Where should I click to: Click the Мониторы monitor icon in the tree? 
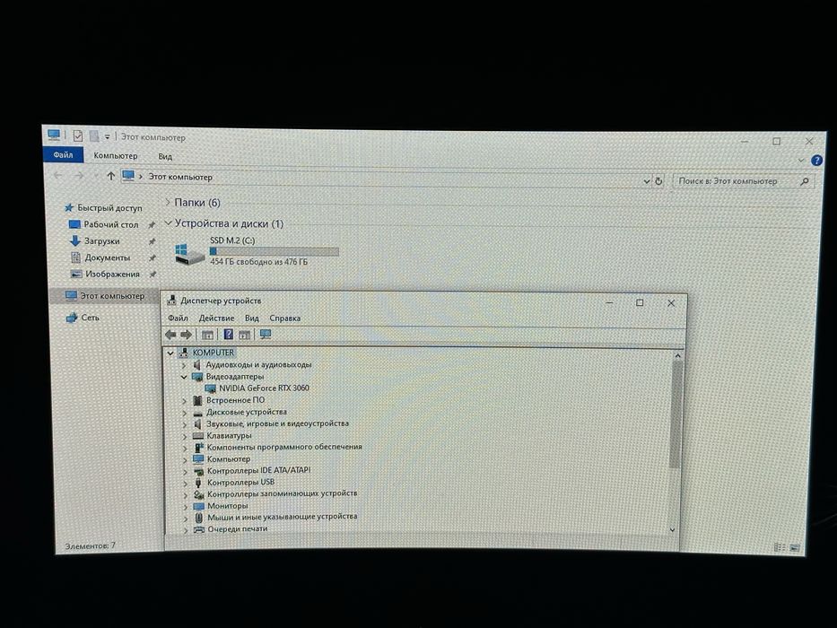[198, 506]
